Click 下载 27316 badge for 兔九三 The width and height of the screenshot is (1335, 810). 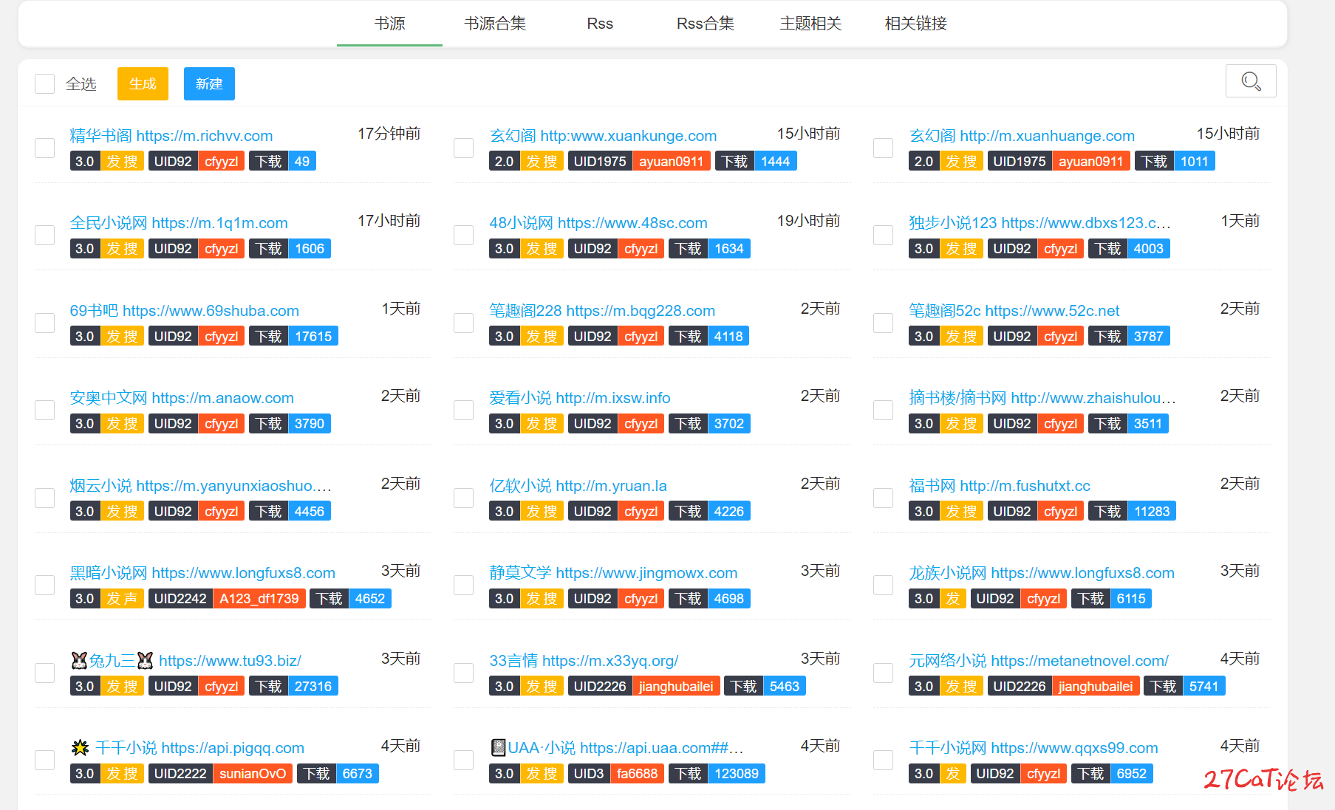[x=293, y=686]
